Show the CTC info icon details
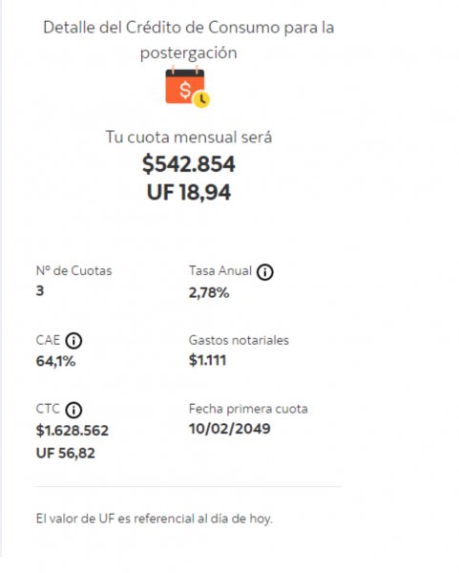The width and height of the screenshot is (459, 573). 73,410
